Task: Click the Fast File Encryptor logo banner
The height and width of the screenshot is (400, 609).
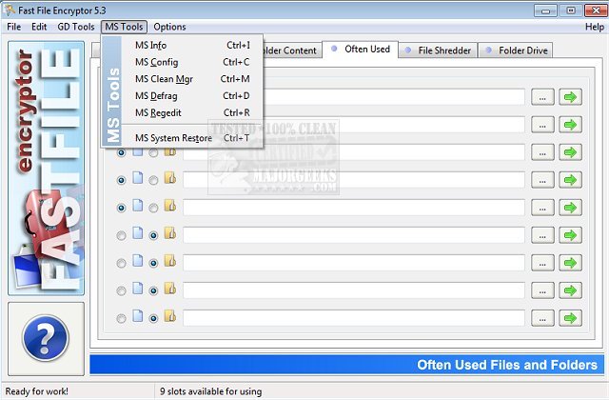Action: tap(47, 168)
